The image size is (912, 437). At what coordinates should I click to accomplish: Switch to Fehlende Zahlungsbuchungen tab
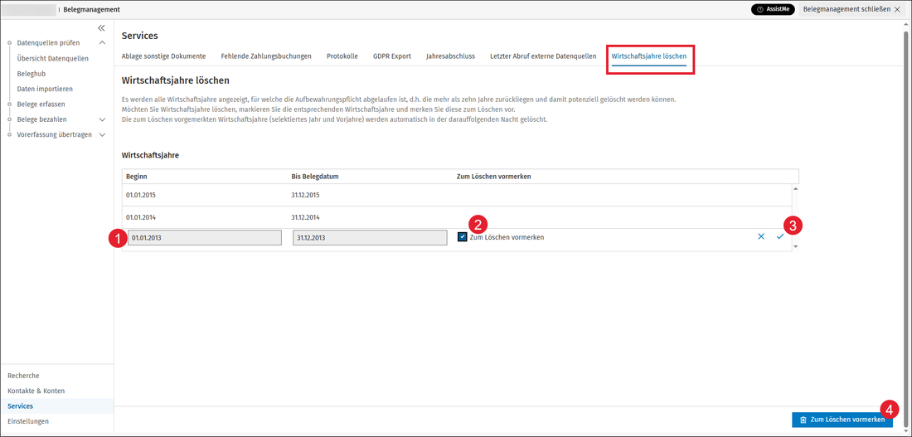pyautogui.click(x=266, y=56)
